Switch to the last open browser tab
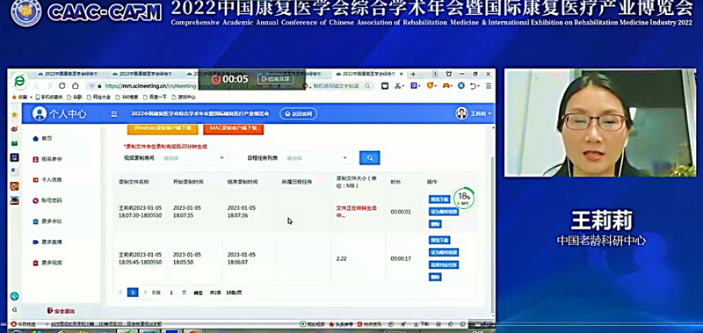The width and height of the screenshot is (703, 333). 368,74
